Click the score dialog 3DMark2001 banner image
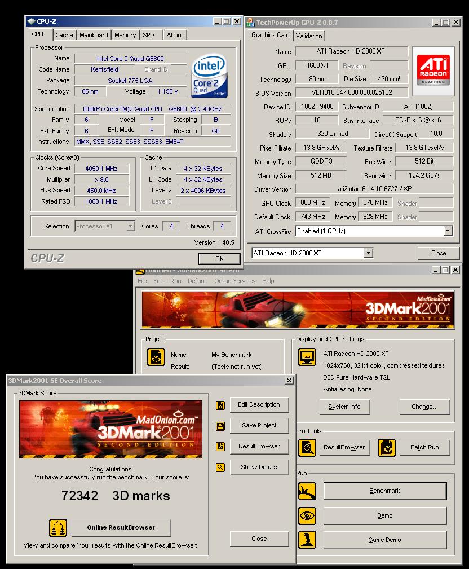469x569 pixels. [110, 429]
